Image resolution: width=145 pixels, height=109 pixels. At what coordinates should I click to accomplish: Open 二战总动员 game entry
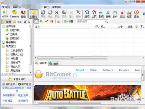[17, 50]
